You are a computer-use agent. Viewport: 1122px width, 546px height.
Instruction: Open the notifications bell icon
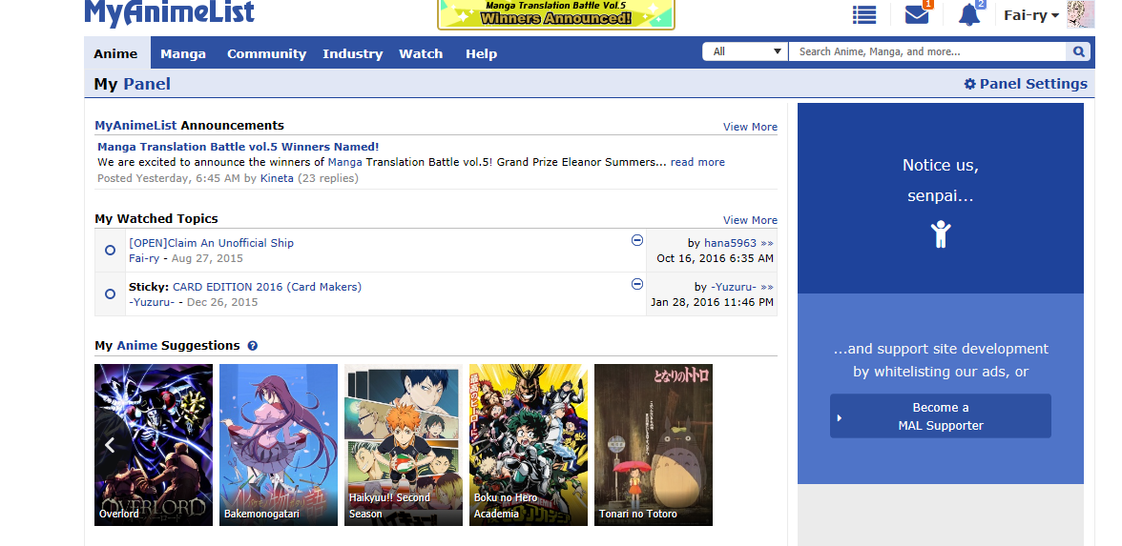969,14
